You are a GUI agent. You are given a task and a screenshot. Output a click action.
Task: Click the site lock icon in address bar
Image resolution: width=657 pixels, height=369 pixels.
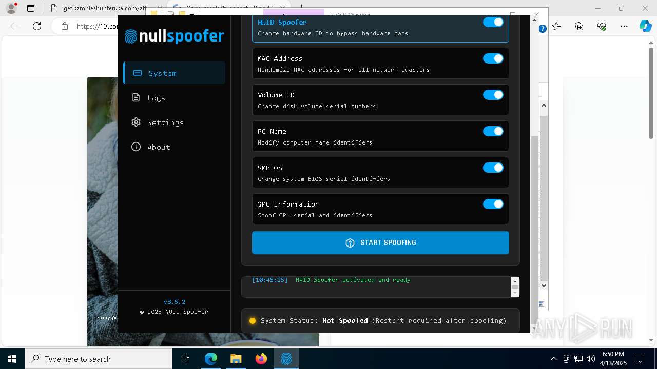tap(64, 26)
